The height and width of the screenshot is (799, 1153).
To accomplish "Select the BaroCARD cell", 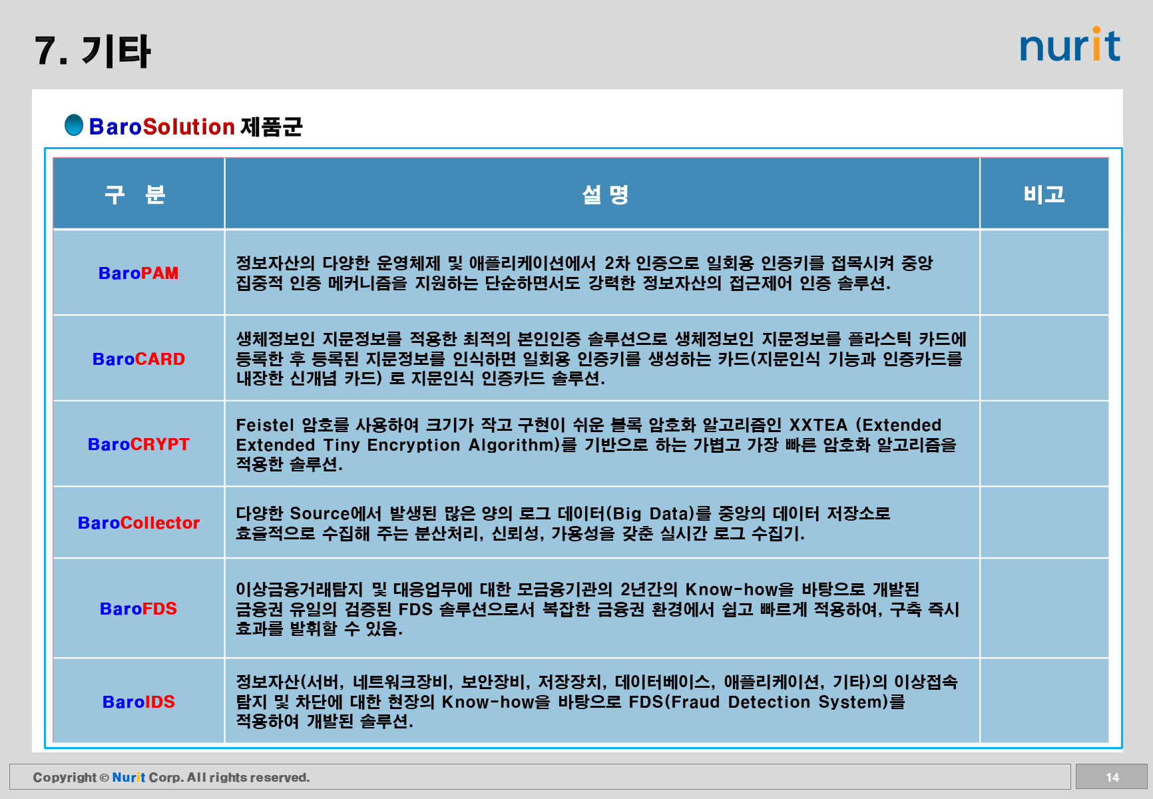I will tap(138, 358).
